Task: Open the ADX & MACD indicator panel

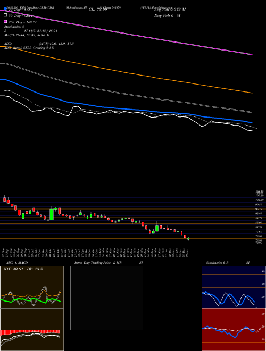Action: [32, 287]
